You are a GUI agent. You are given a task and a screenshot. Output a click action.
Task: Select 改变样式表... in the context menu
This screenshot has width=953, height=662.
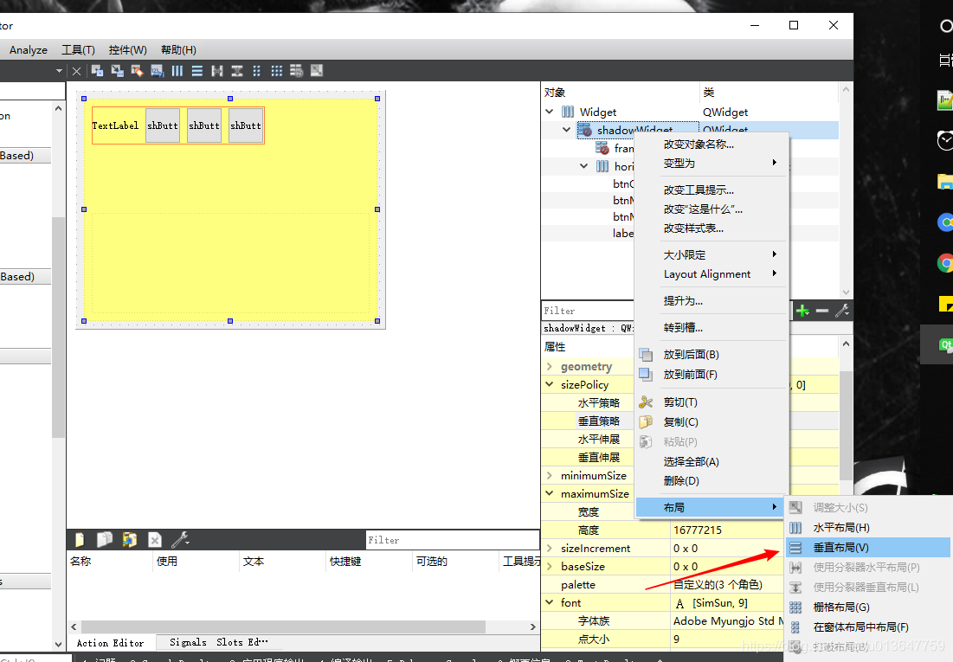pyautogui.click(x=712, y=228)
